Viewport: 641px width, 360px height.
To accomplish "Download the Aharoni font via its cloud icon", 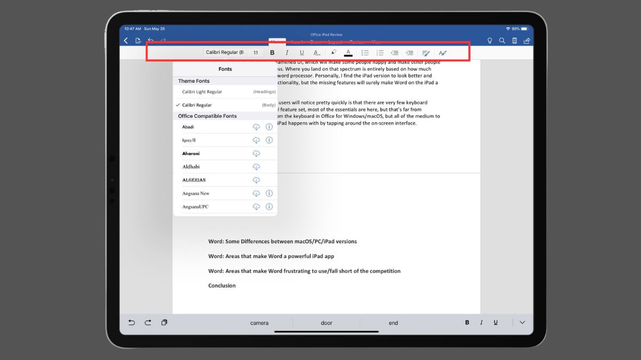I will point(256,154).
